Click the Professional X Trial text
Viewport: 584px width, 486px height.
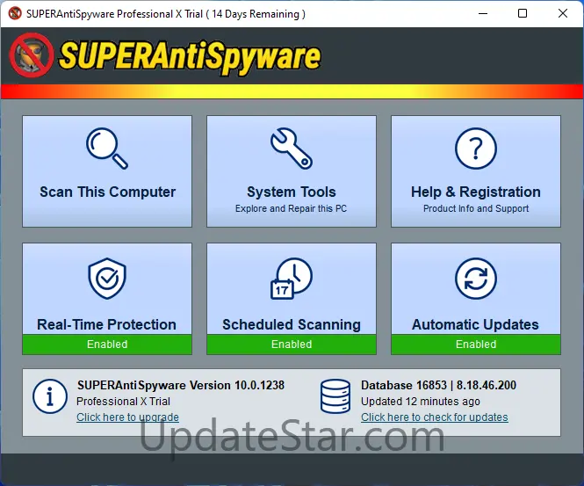123,402
